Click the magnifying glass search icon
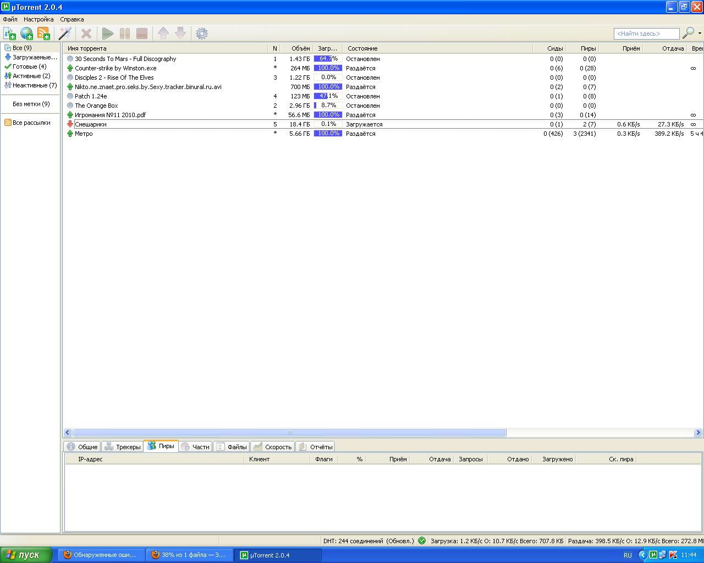Image resolution: width=704 pixels, height=563 pixels. click(x=687, y=34)
